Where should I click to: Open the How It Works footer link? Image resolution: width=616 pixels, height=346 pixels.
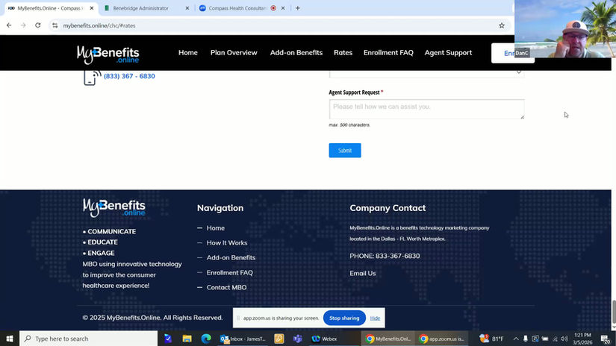coord(227,243)
